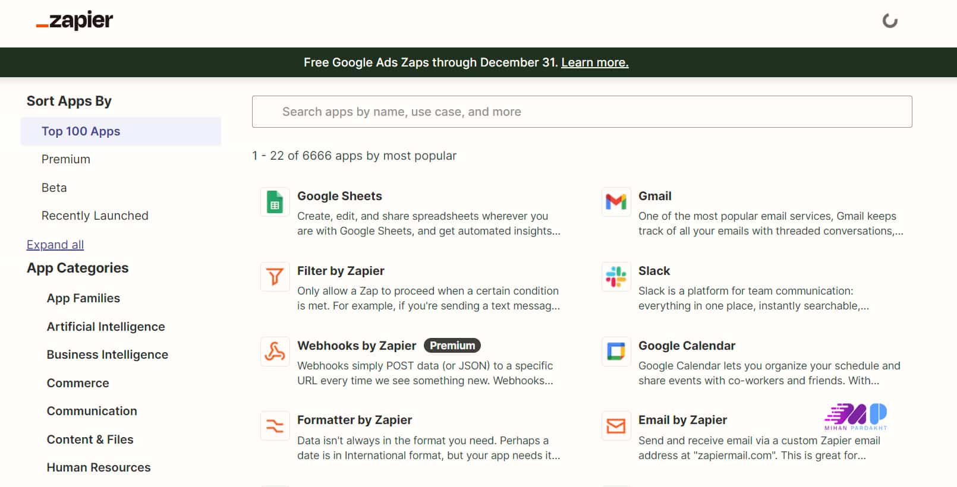Select the Filter by Zapier funnel icon
The image size is (957, 487).
(275, 277)
